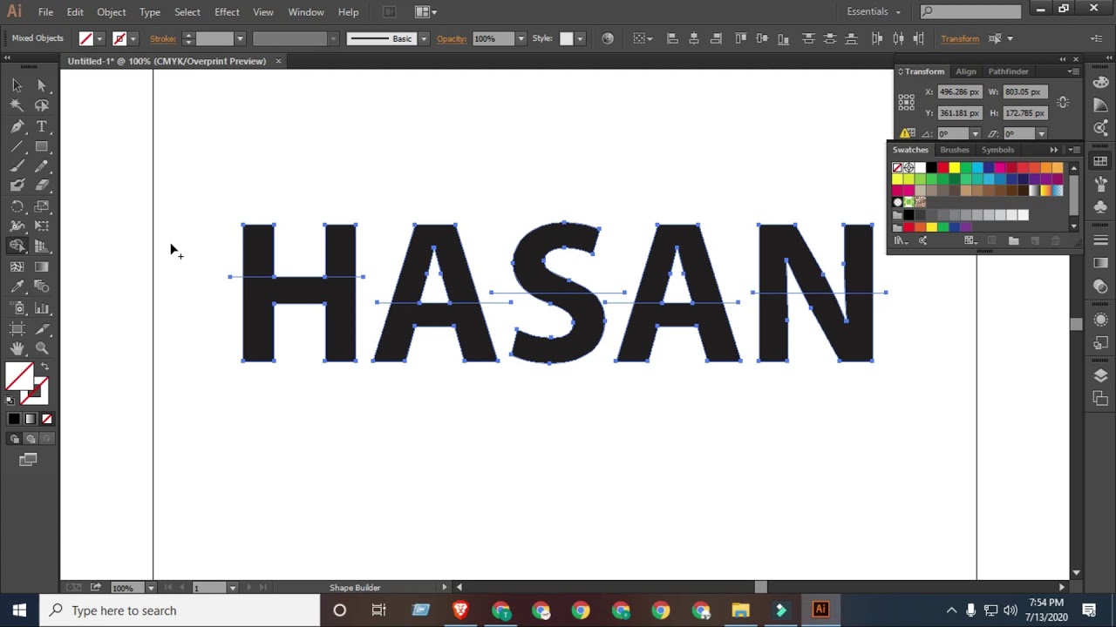Switch to the Pathfinder tab
This screenshot has height=627, width=1116.
tap(1008, 71)
